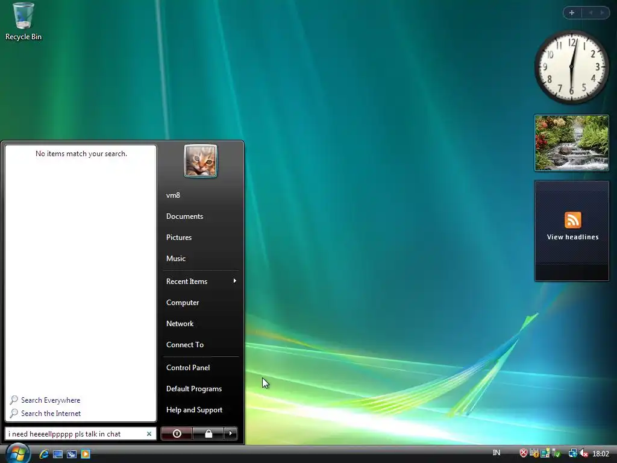Screen dimensions: 617x463
Task: Click the IN language bar indicator
Action: coord(496,453)
